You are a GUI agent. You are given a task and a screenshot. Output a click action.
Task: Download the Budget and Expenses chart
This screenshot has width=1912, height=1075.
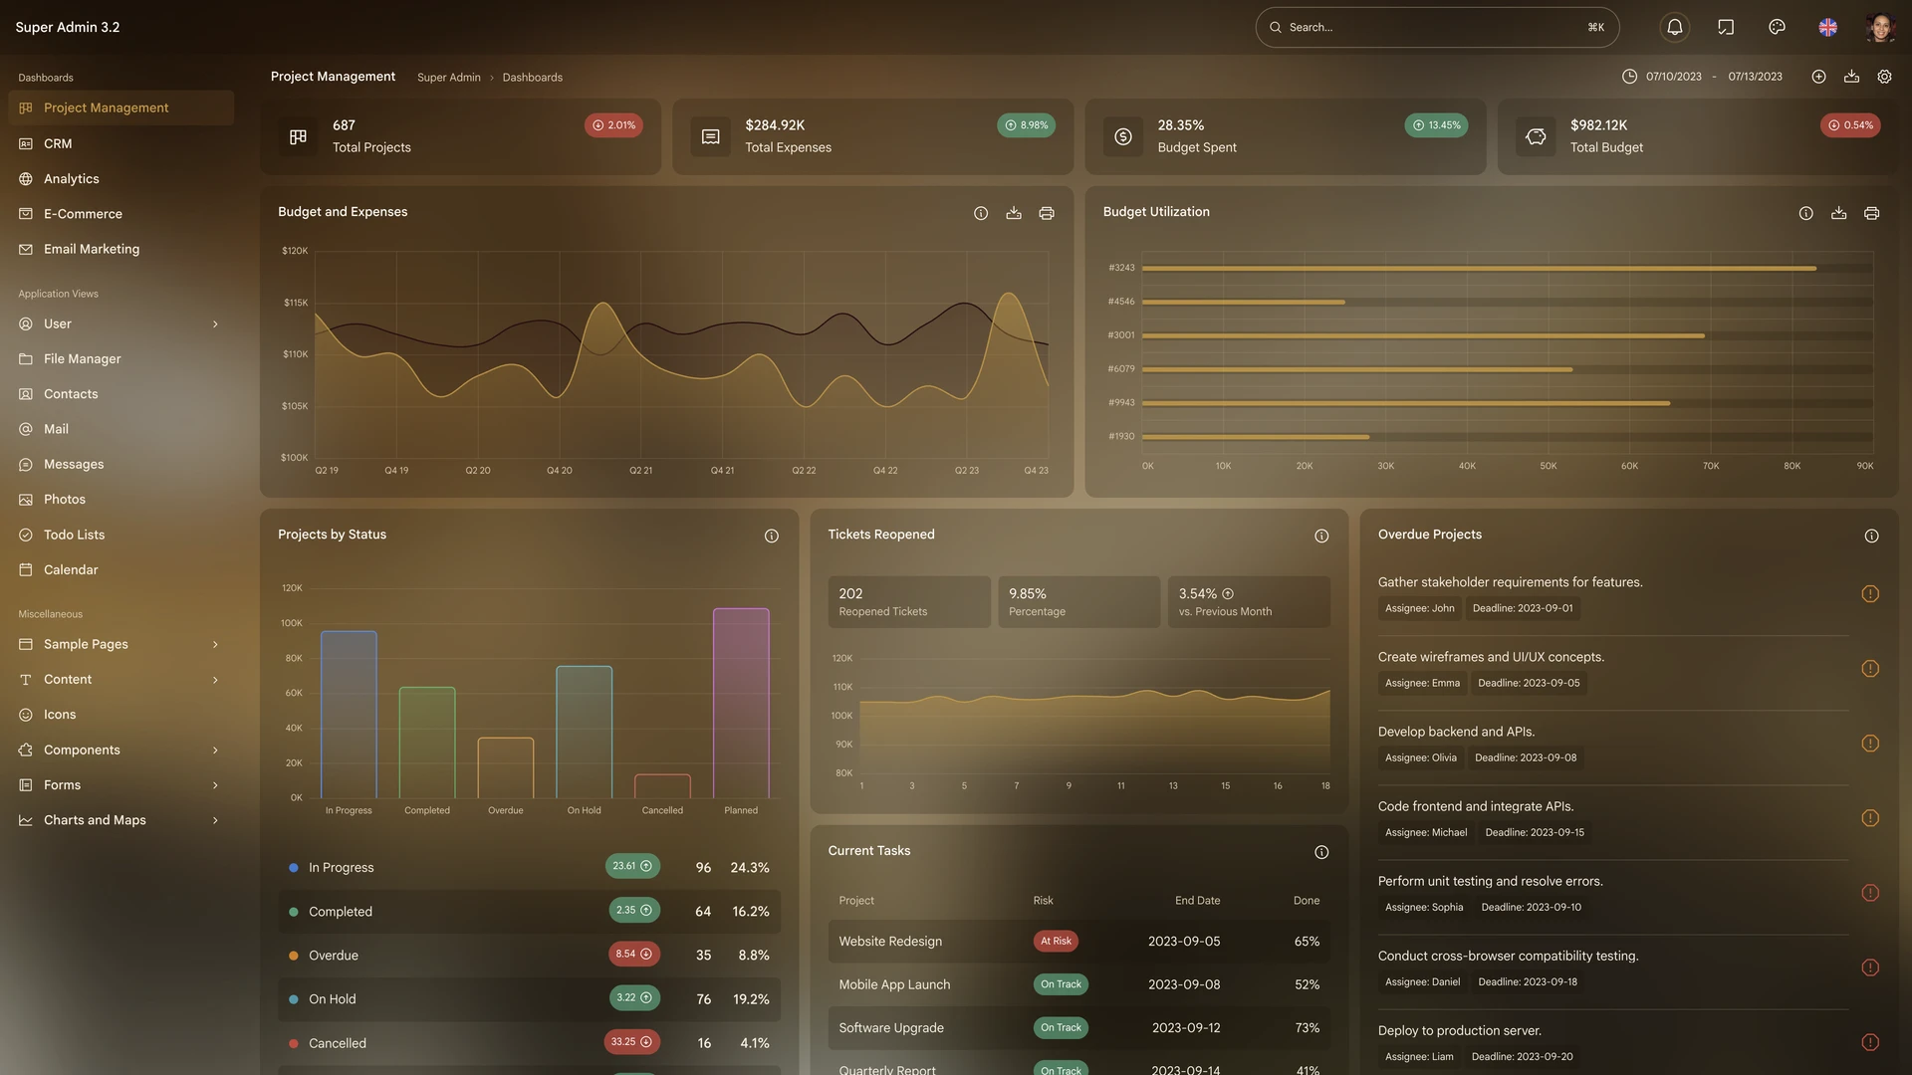pyautogui.click(x=1014, y=213)
